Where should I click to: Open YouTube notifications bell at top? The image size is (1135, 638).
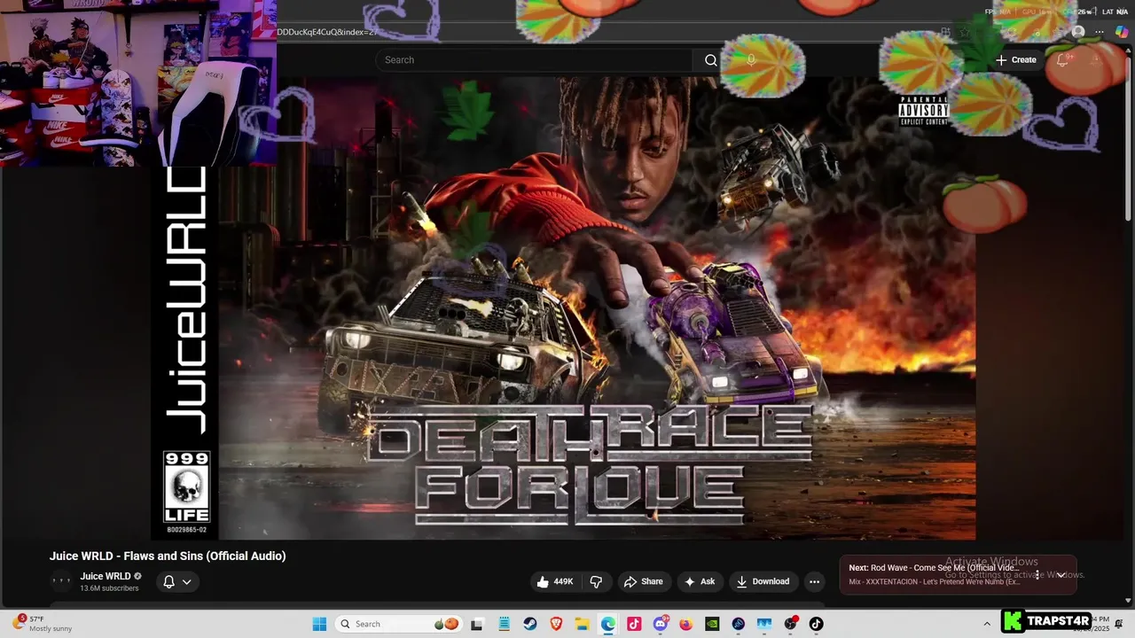(1062, 60)
